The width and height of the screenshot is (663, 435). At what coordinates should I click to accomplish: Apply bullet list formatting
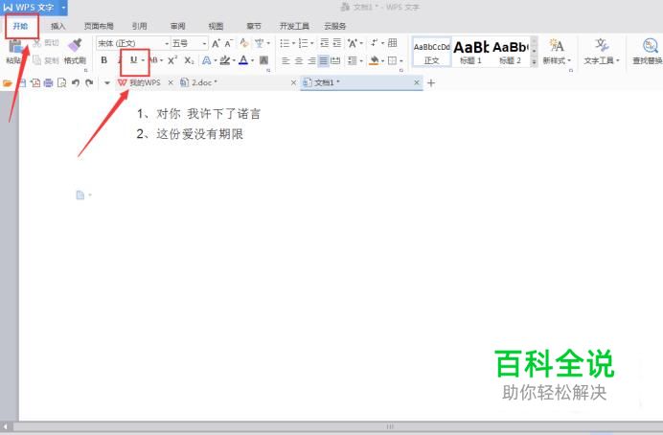coord(285,43)
